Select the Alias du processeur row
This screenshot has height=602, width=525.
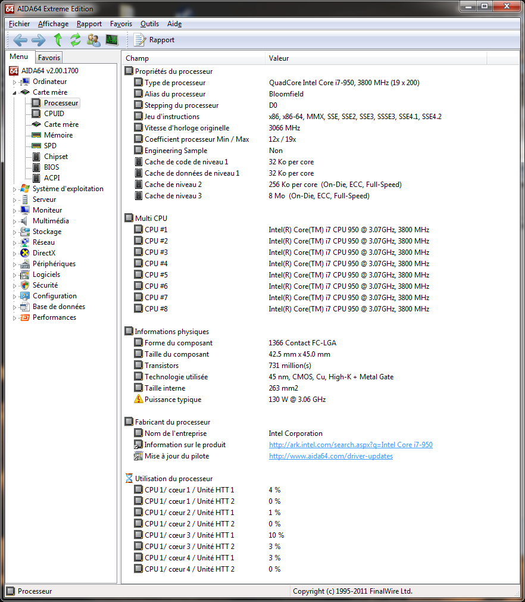[320, 94]
